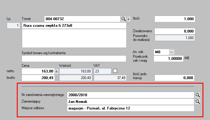Toggle the checkbox next to VAT rate
Image resolution: width=210 pixels, height=120 pixels.
(115, 71)
